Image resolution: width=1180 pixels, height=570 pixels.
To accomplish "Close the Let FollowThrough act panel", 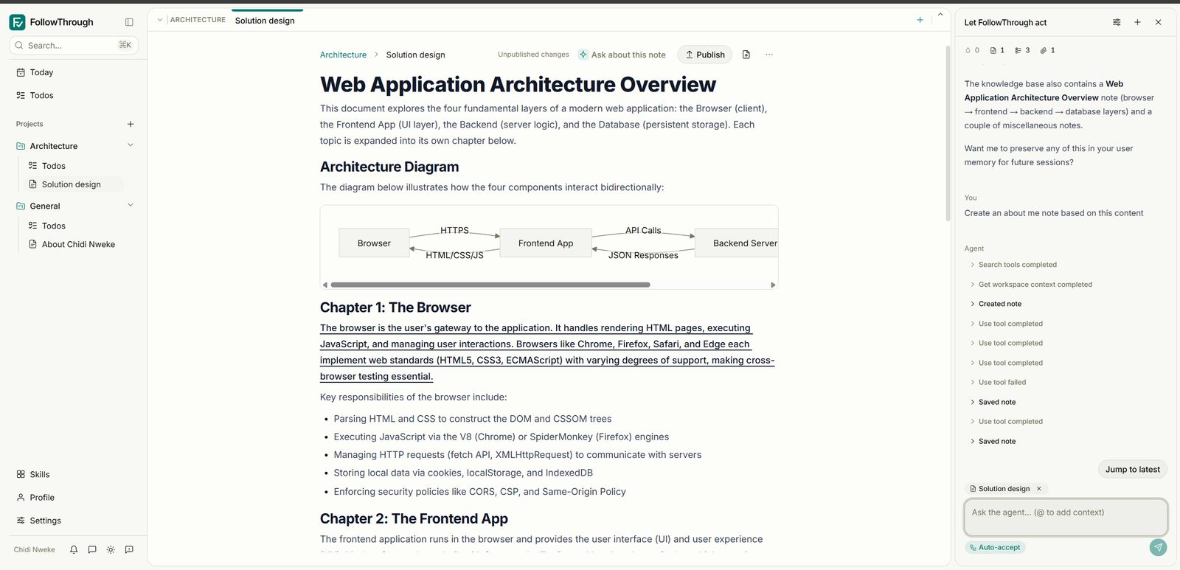I will pyautogui.click(x=1158, y=22).
